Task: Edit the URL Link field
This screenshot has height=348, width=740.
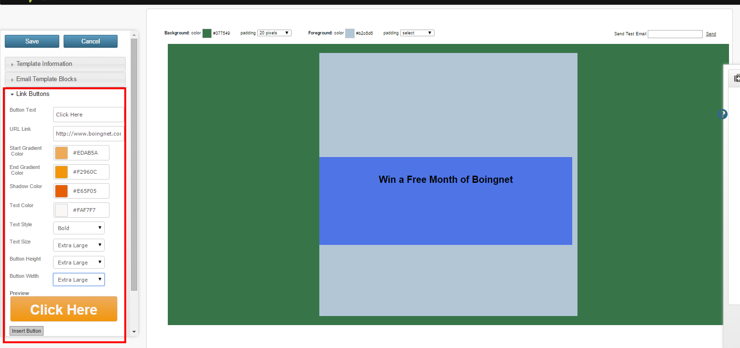Action: click(88, 134)
